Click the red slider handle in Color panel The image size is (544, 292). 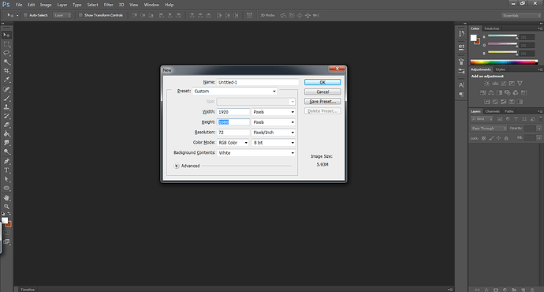point(517,38)
